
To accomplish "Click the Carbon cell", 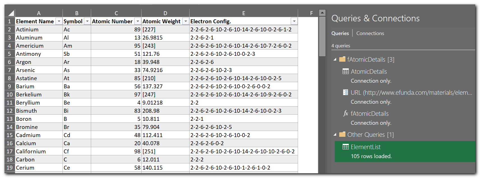I will (39, 159).
